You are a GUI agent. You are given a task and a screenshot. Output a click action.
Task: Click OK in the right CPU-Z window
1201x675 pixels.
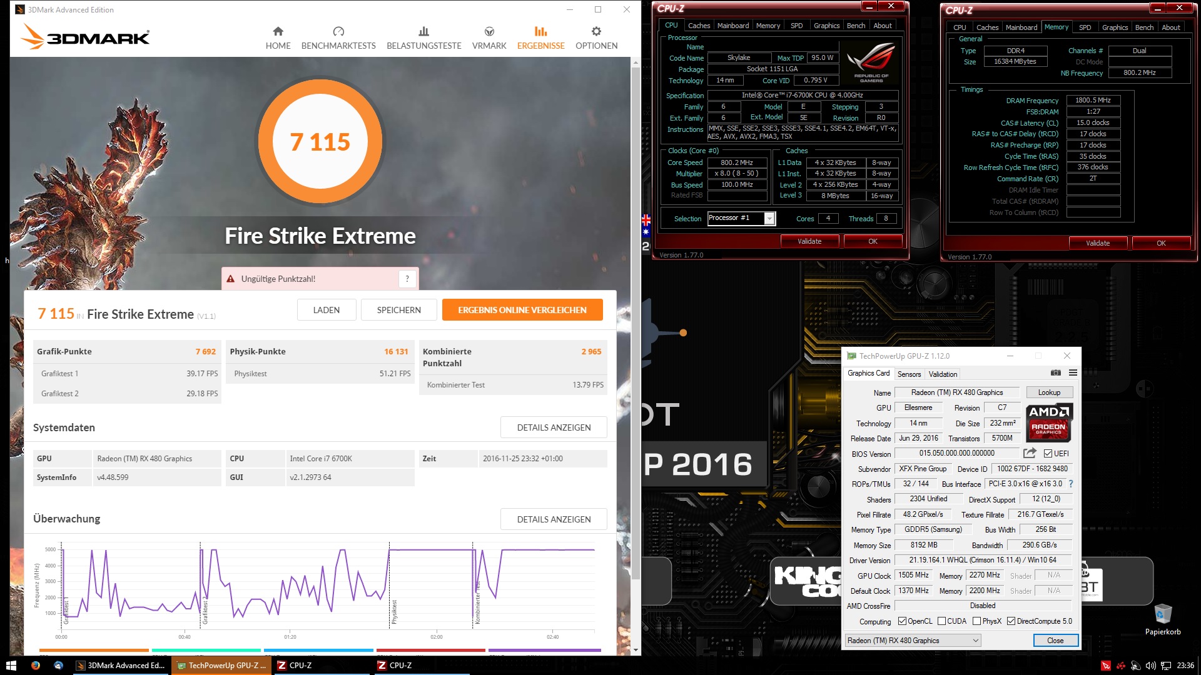[x=1161, y=243]
